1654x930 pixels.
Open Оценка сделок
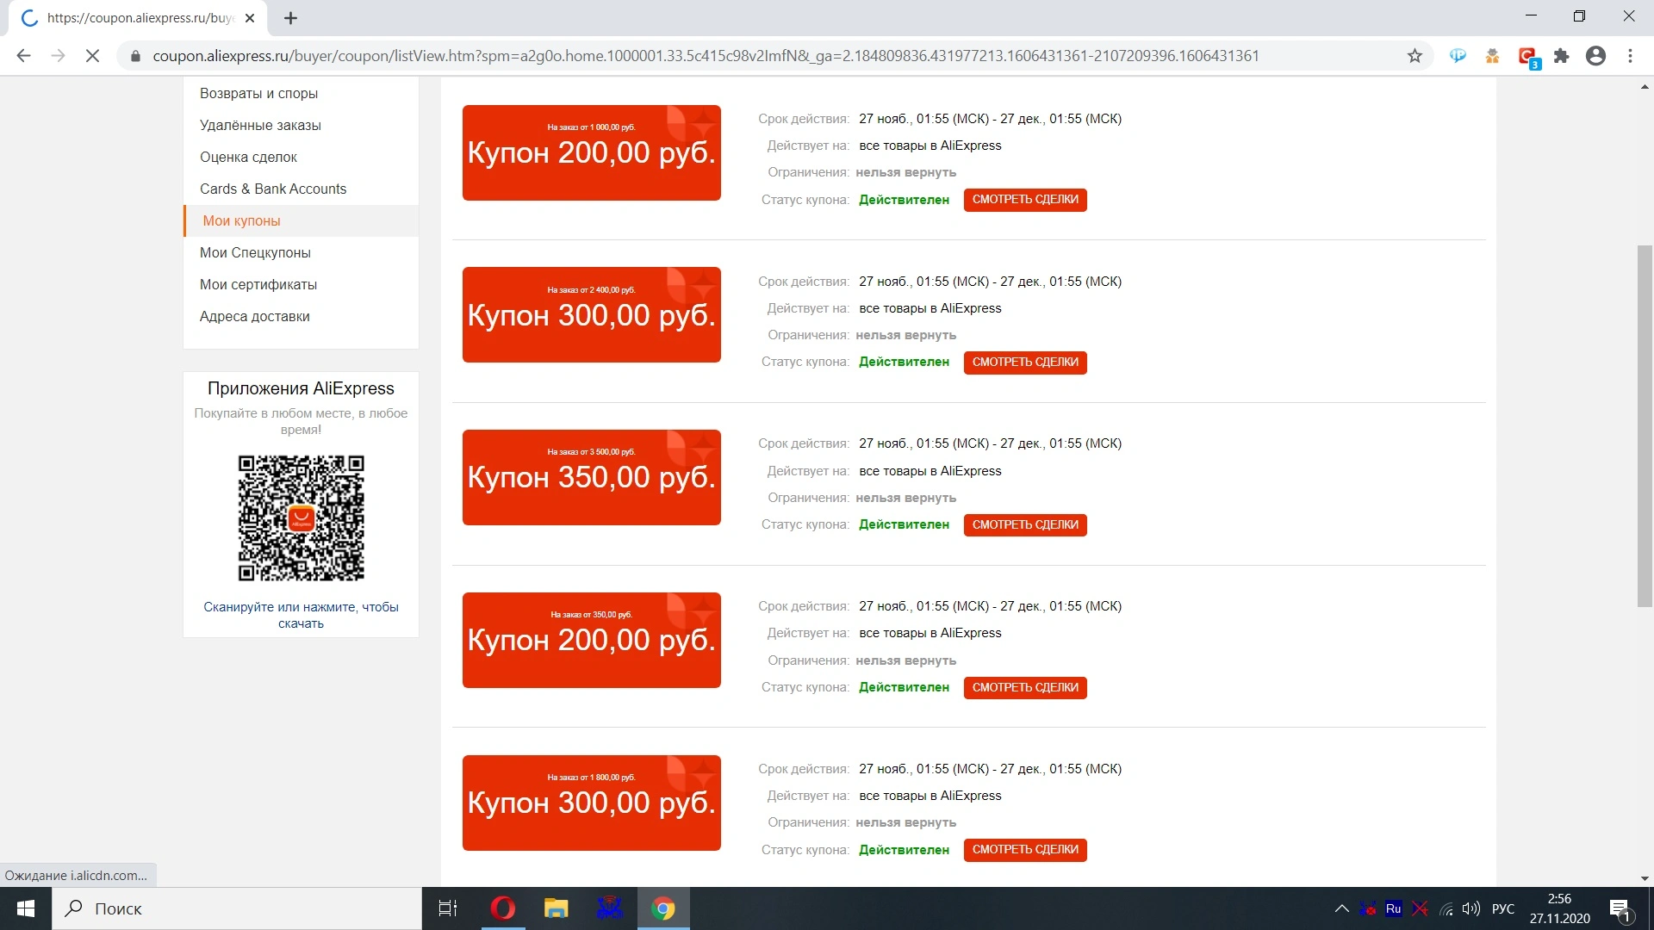248,157
